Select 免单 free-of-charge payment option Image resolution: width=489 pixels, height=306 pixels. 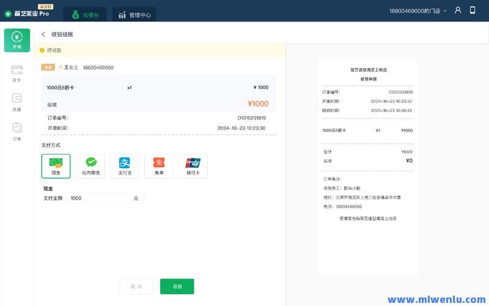tap(159, 166)
